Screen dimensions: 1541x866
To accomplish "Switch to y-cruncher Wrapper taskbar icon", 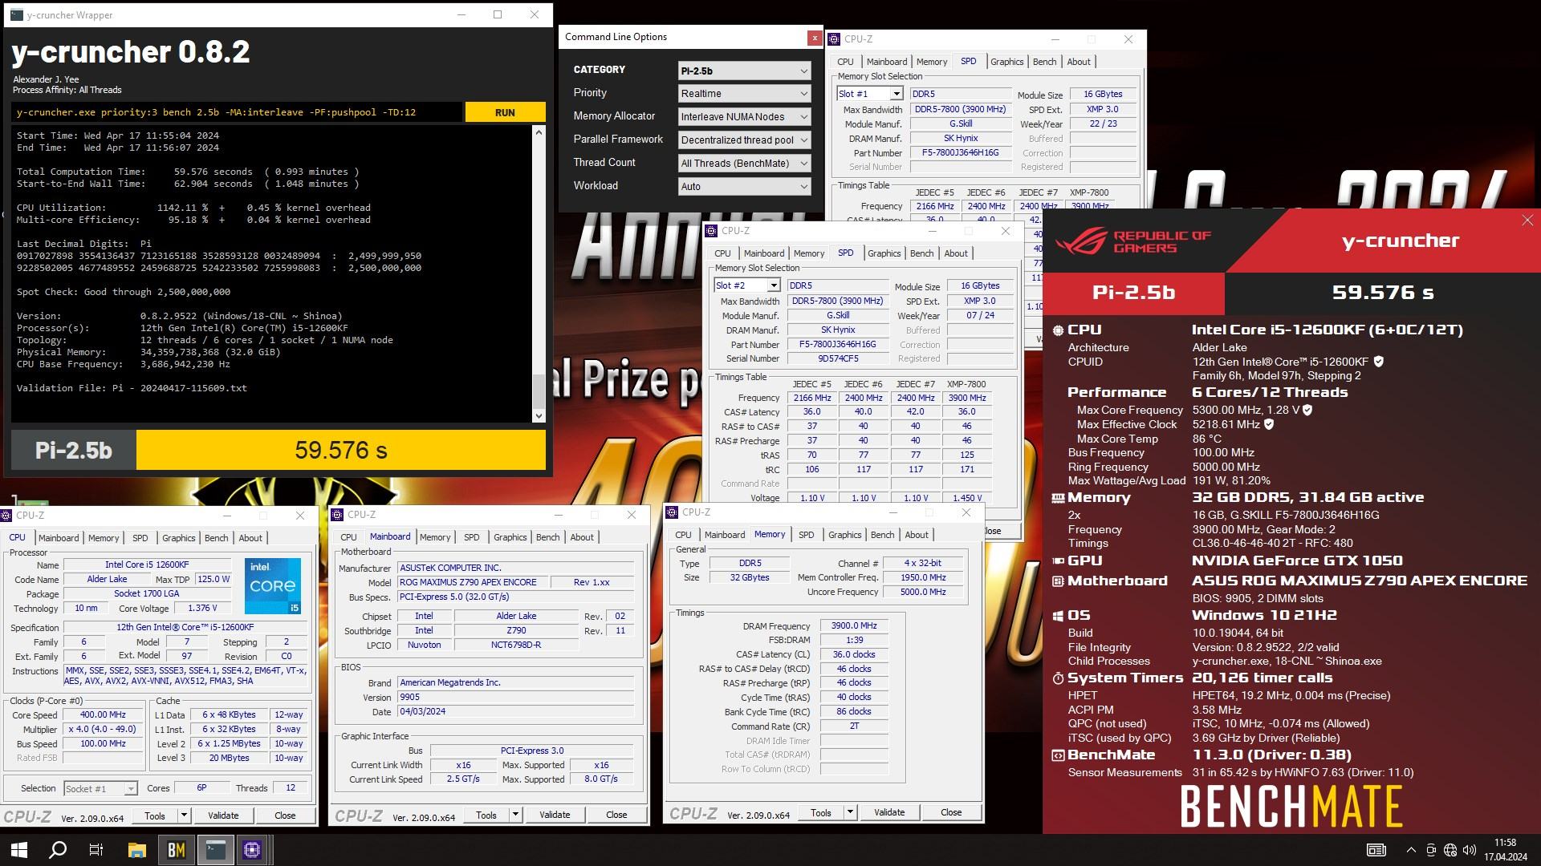I will (x=214, y=850).
